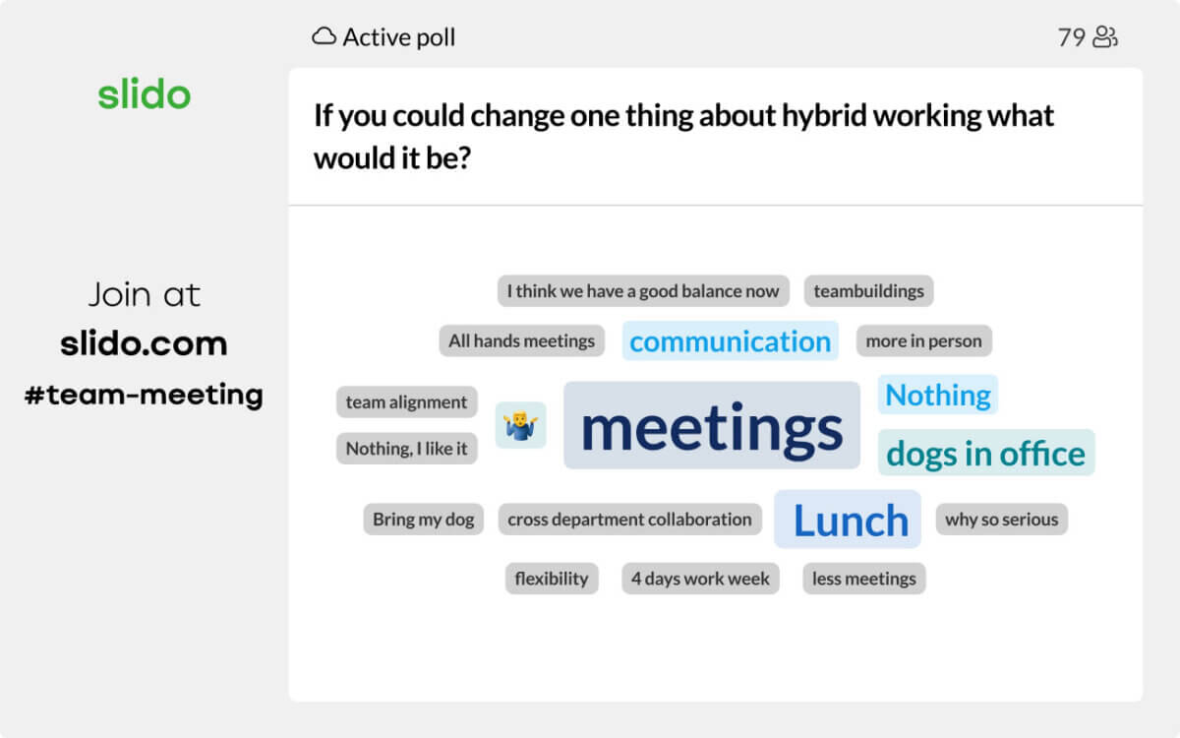Select the "team alignment" tag

[406, 401]
